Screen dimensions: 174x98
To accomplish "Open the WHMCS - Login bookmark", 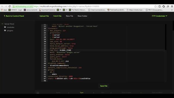I will [15, 10].
